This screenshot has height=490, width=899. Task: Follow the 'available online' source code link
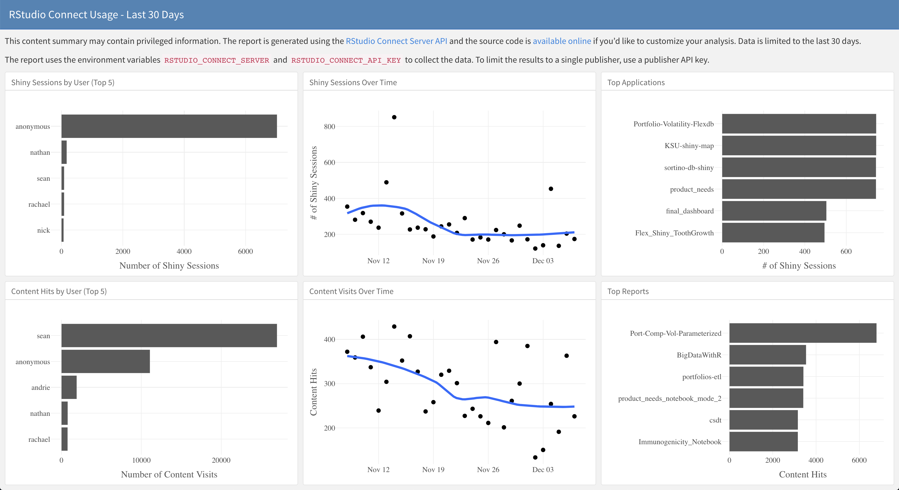pyautogui.click(x=562, y=41)
